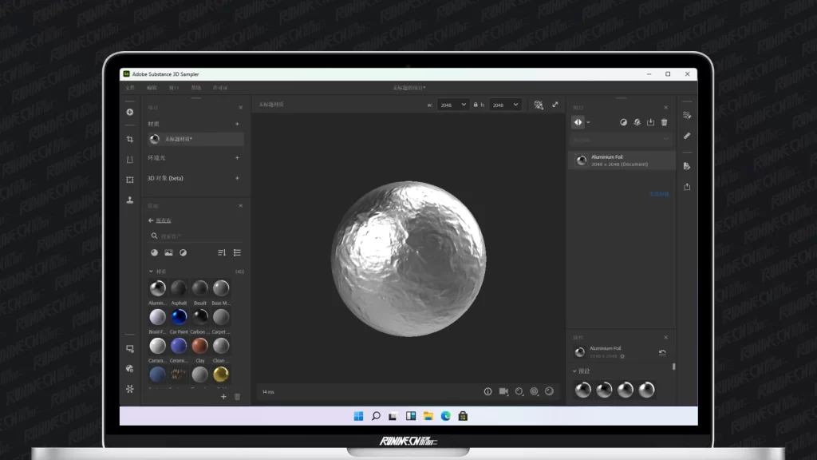Toggle the materials filter in assets panel
The width and height of the screenshot is (817, 460).
point(154,252)
